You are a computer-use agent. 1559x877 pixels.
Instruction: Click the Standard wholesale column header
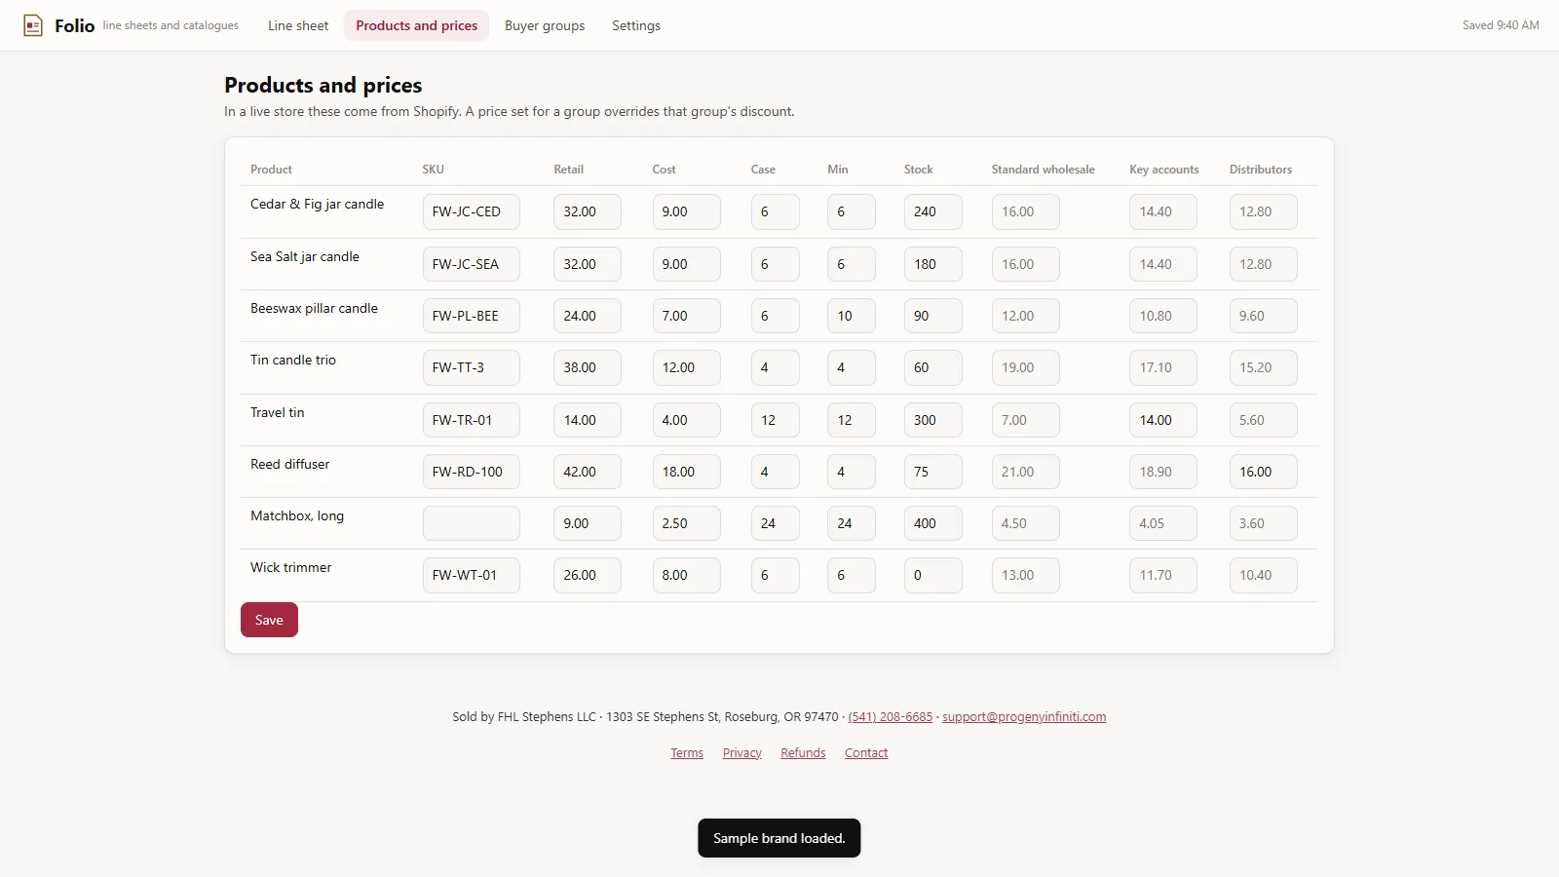(x=1043, y=170)
